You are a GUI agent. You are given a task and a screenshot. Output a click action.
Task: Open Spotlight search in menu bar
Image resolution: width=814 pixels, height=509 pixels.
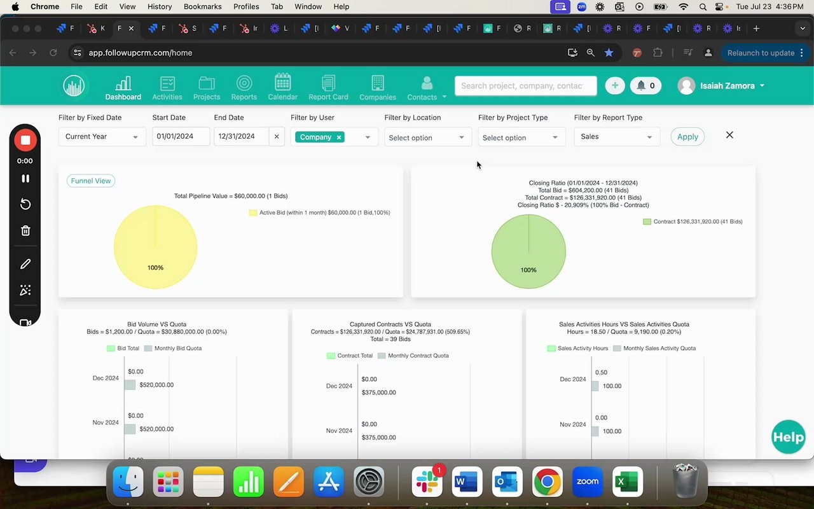[703, 6]
